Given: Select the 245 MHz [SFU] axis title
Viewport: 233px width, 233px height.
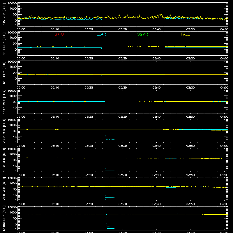Looking at the screenshot, I should (4, 14).
